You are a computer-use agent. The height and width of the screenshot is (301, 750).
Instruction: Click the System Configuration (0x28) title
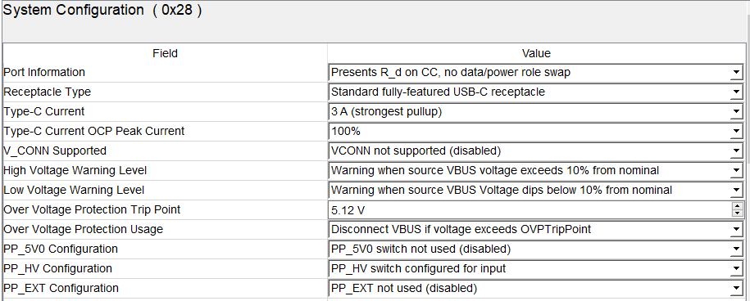(102, 10)
